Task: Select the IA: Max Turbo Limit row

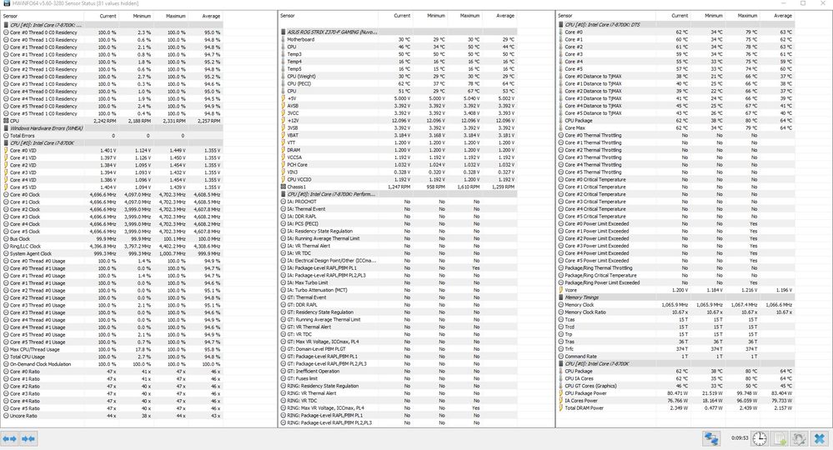Action: pyautogui.click(x=398, y=282)
